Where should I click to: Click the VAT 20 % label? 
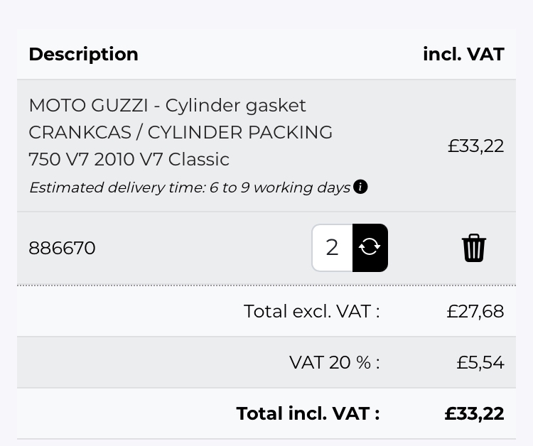coord(335,362)
